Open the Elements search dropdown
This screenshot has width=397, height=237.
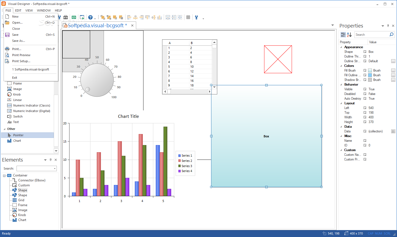[55, 168]
